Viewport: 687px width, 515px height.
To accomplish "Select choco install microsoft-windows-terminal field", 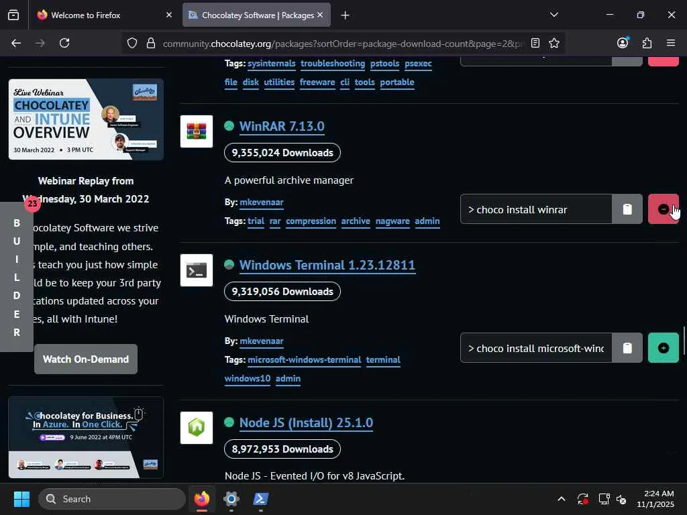I will [536, 348].
